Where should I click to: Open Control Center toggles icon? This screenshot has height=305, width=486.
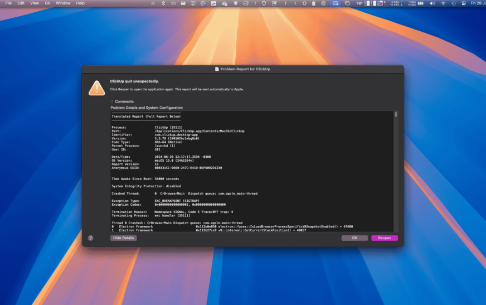click(464, 3)
